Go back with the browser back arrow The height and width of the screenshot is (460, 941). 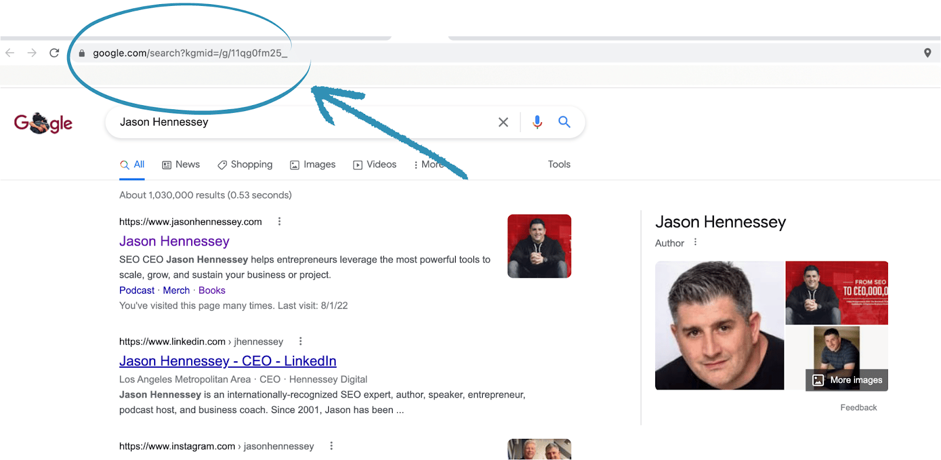(10, 53)
